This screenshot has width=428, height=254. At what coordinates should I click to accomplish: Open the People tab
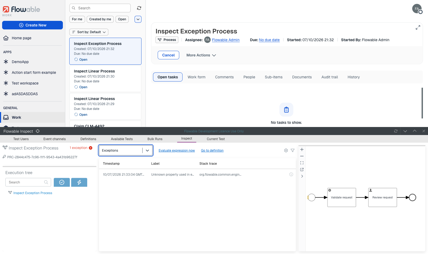click(x=249, y=77)
